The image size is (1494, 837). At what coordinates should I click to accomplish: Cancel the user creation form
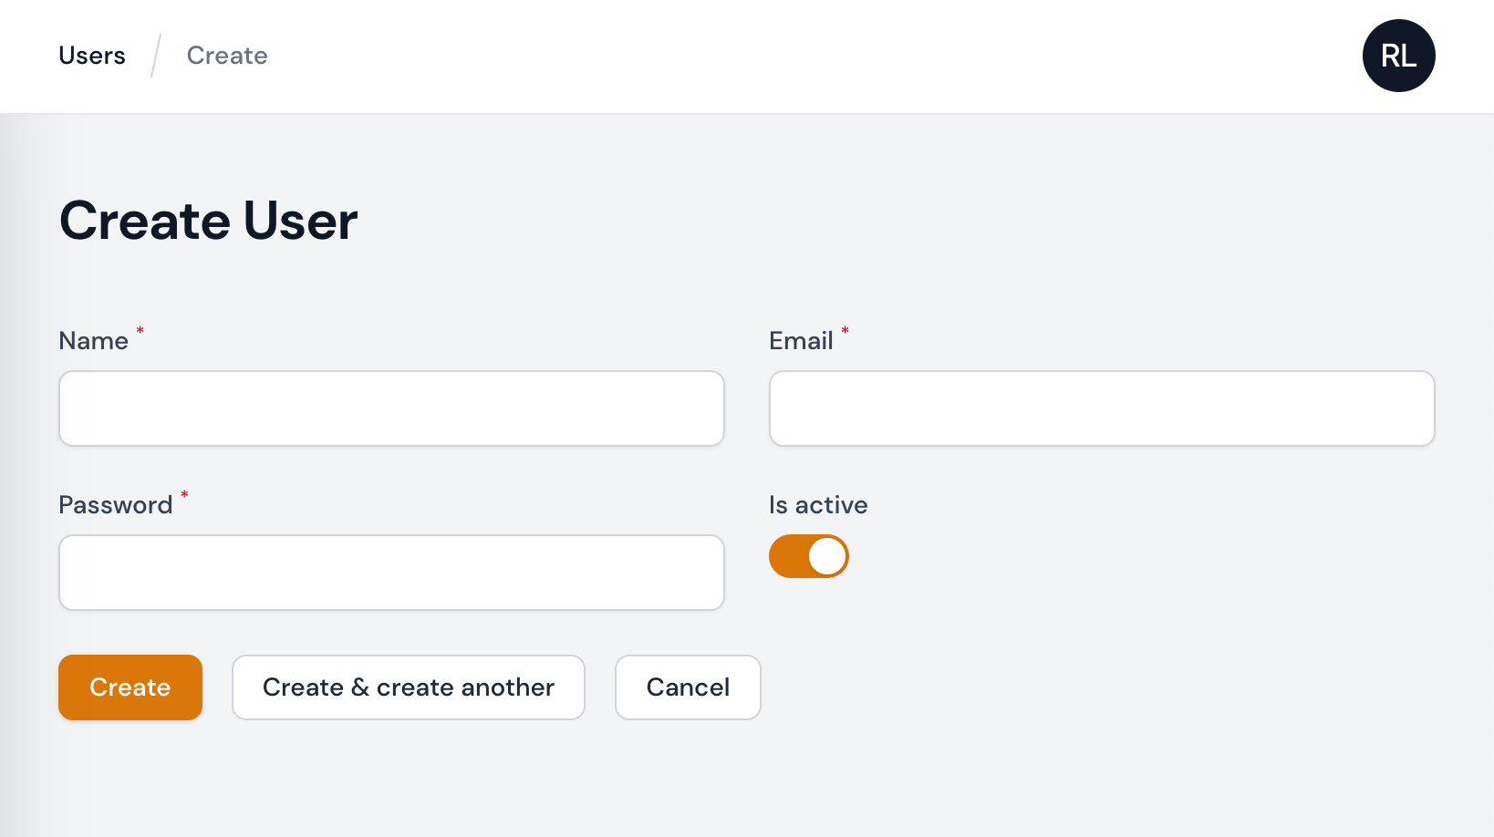coord(688,687)
